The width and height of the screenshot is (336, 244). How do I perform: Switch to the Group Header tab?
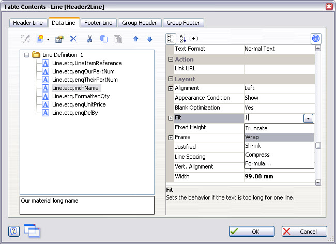click(x=139, y=23)
